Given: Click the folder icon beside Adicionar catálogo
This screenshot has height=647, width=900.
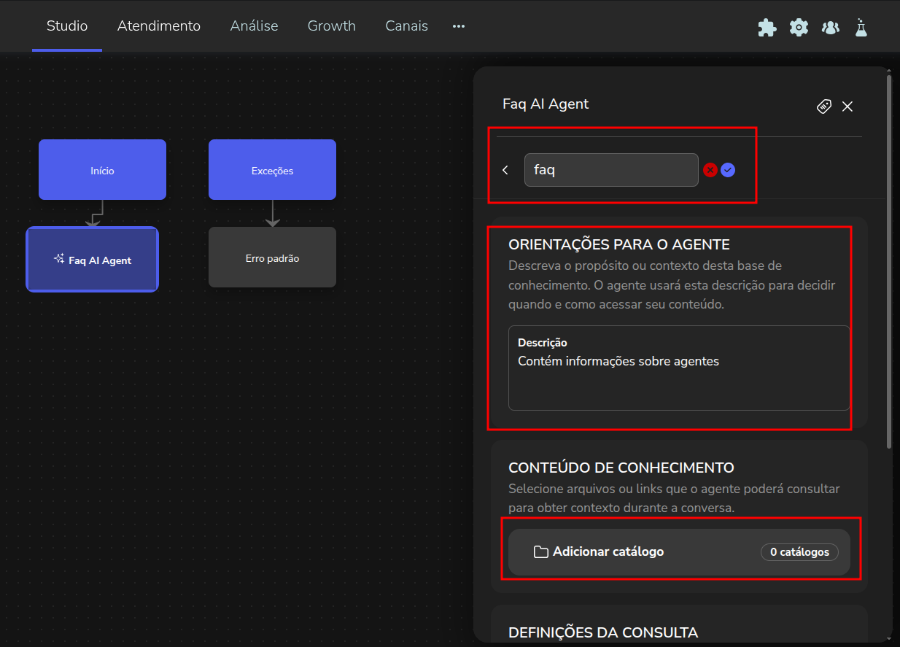Looking at the screenshot, I should 540,552.
